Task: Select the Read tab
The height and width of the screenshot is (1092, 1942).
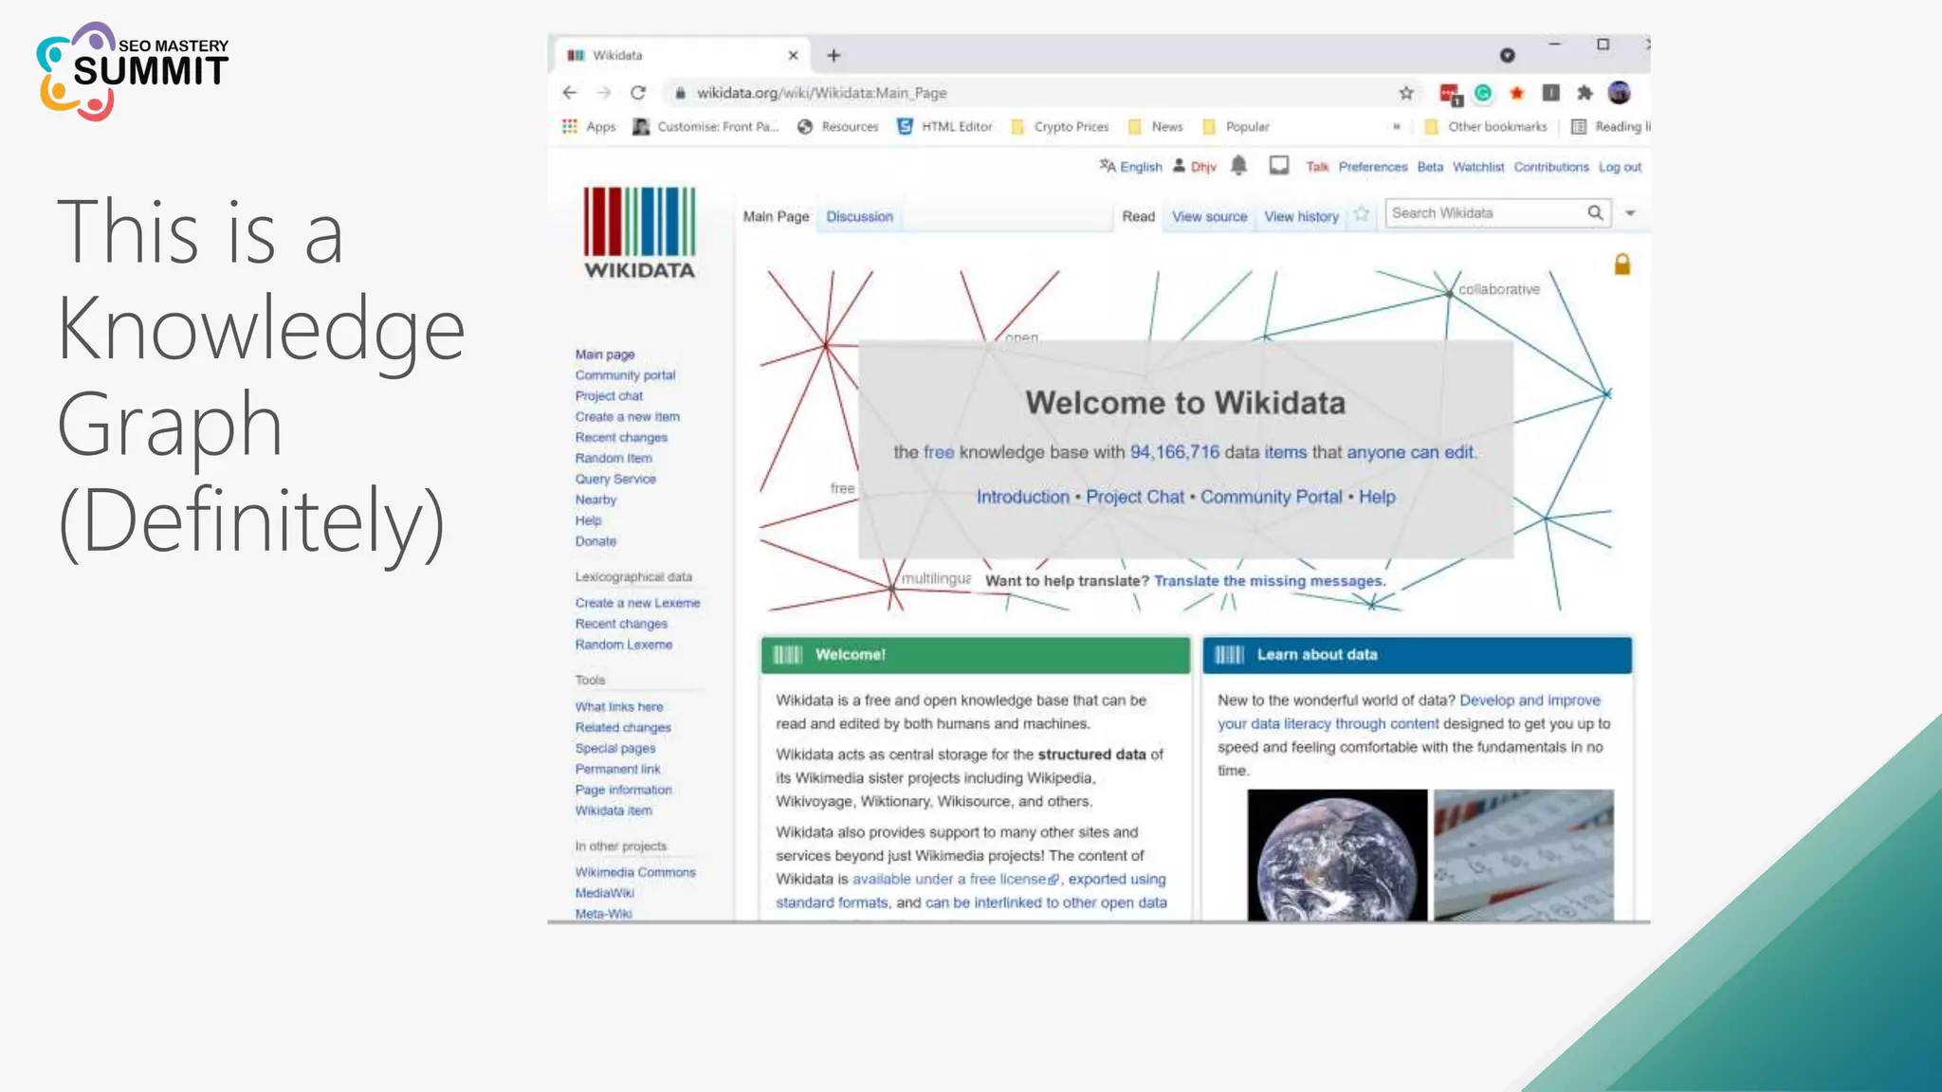Action: coord(1138,216)
